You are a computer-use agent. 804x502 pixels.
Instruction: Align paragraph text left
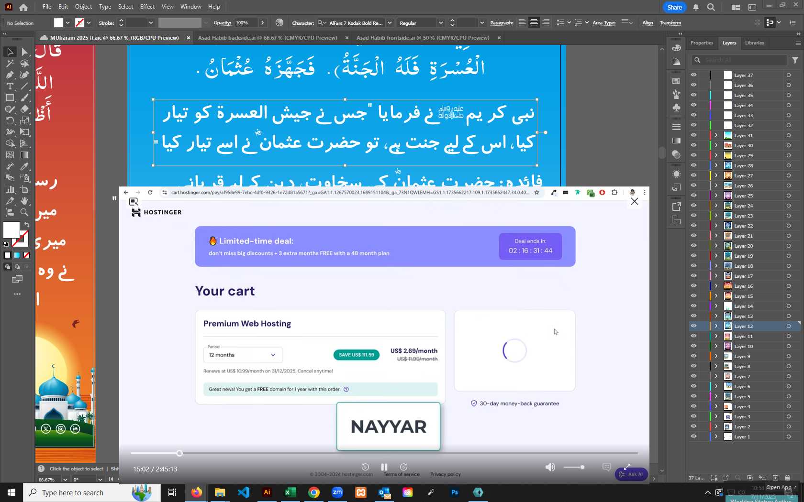pyautogui.click(x=522, y=22)
